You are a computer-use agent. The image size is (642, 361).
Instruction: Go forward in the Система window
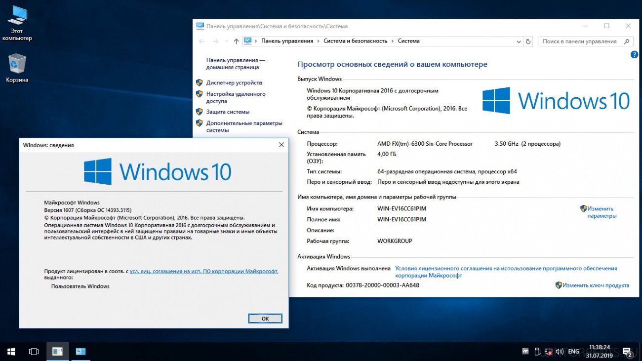point(215,41)
